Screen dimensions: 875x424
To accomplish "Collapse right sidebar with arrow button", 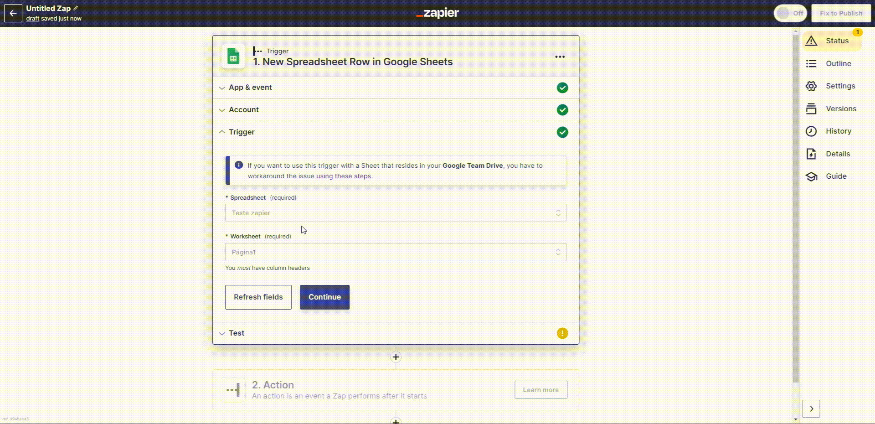I will [x=811, y=409].
